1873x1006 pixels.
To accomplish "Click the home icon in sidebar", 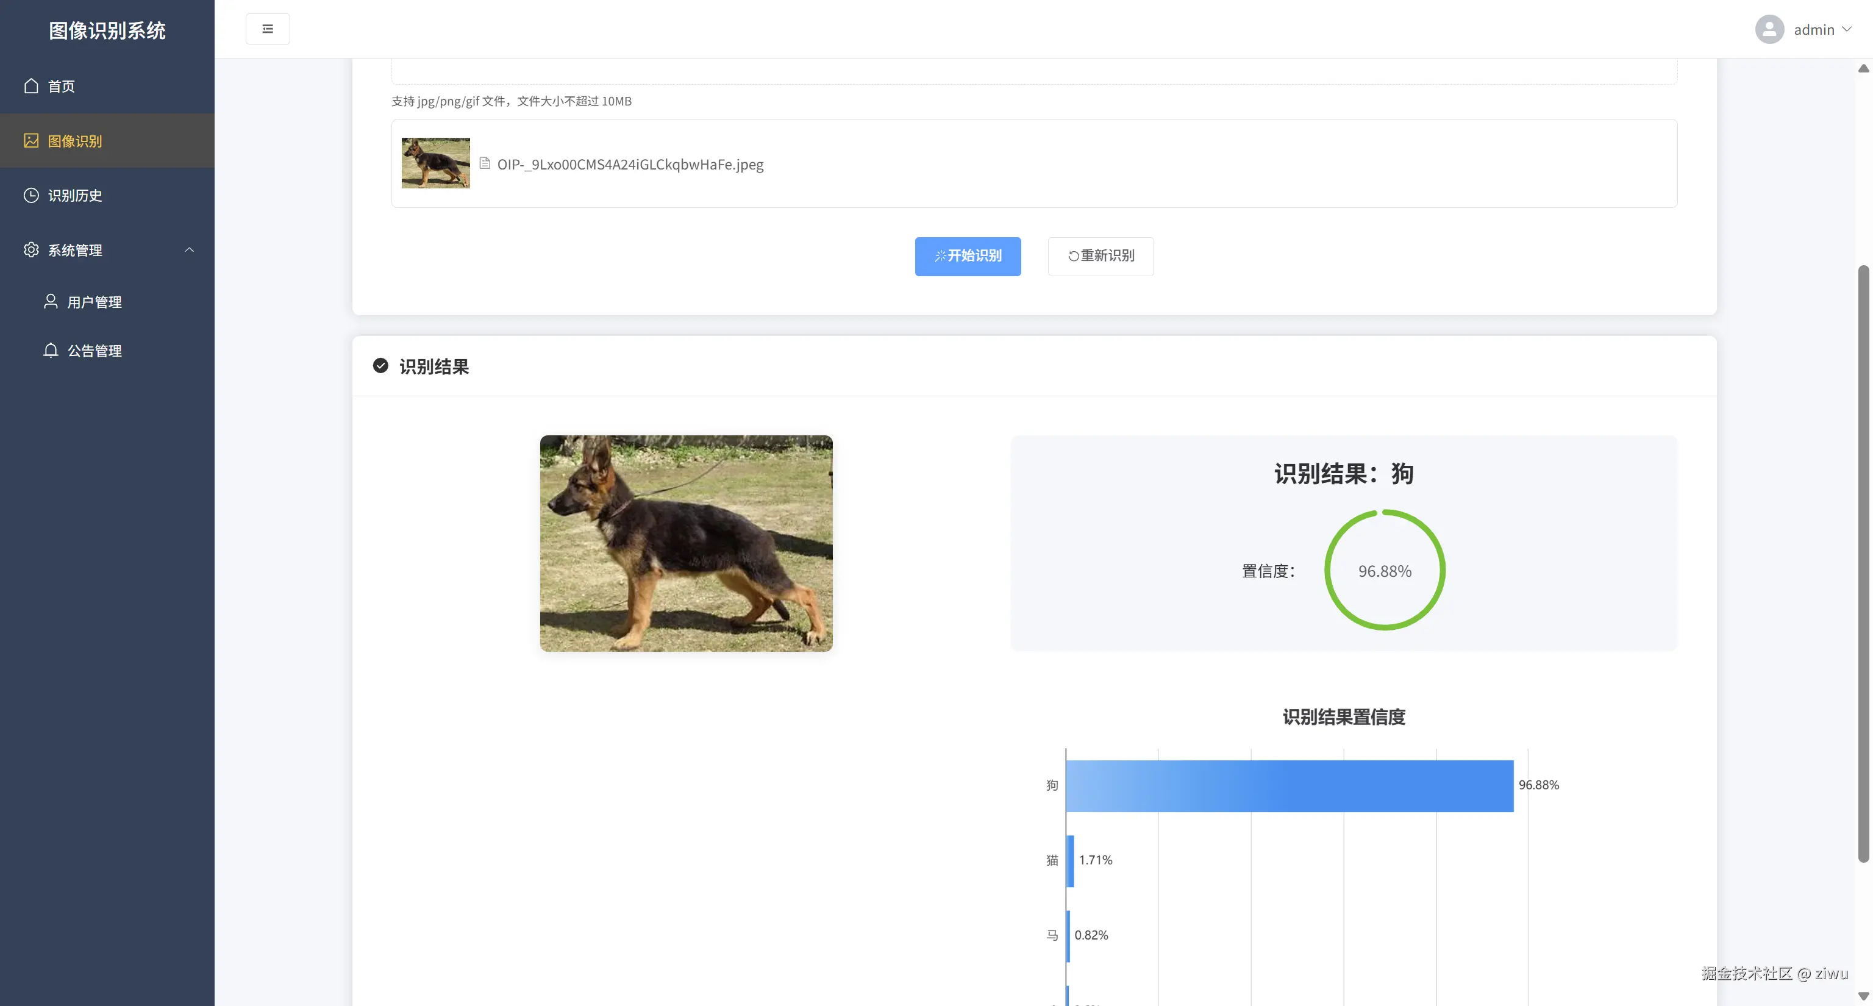I will pos(30,86).
